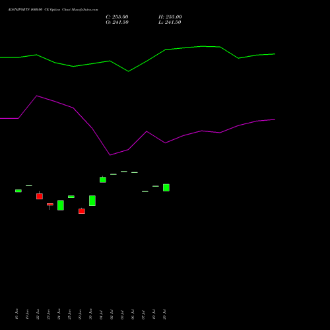Screen dimensions: 330x330
Task: Click the flat dash candle above 06 Jul
Action: 135,172
